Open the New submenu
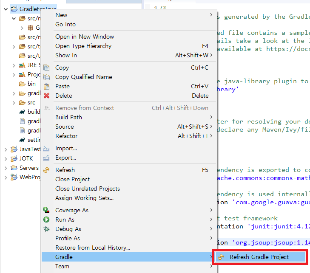 click(129, 15)
